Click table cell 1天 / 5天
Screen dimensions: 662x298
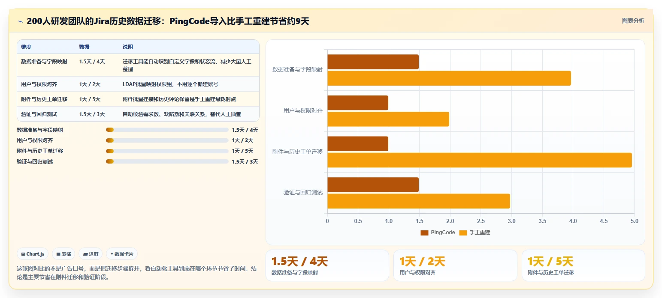90,99
